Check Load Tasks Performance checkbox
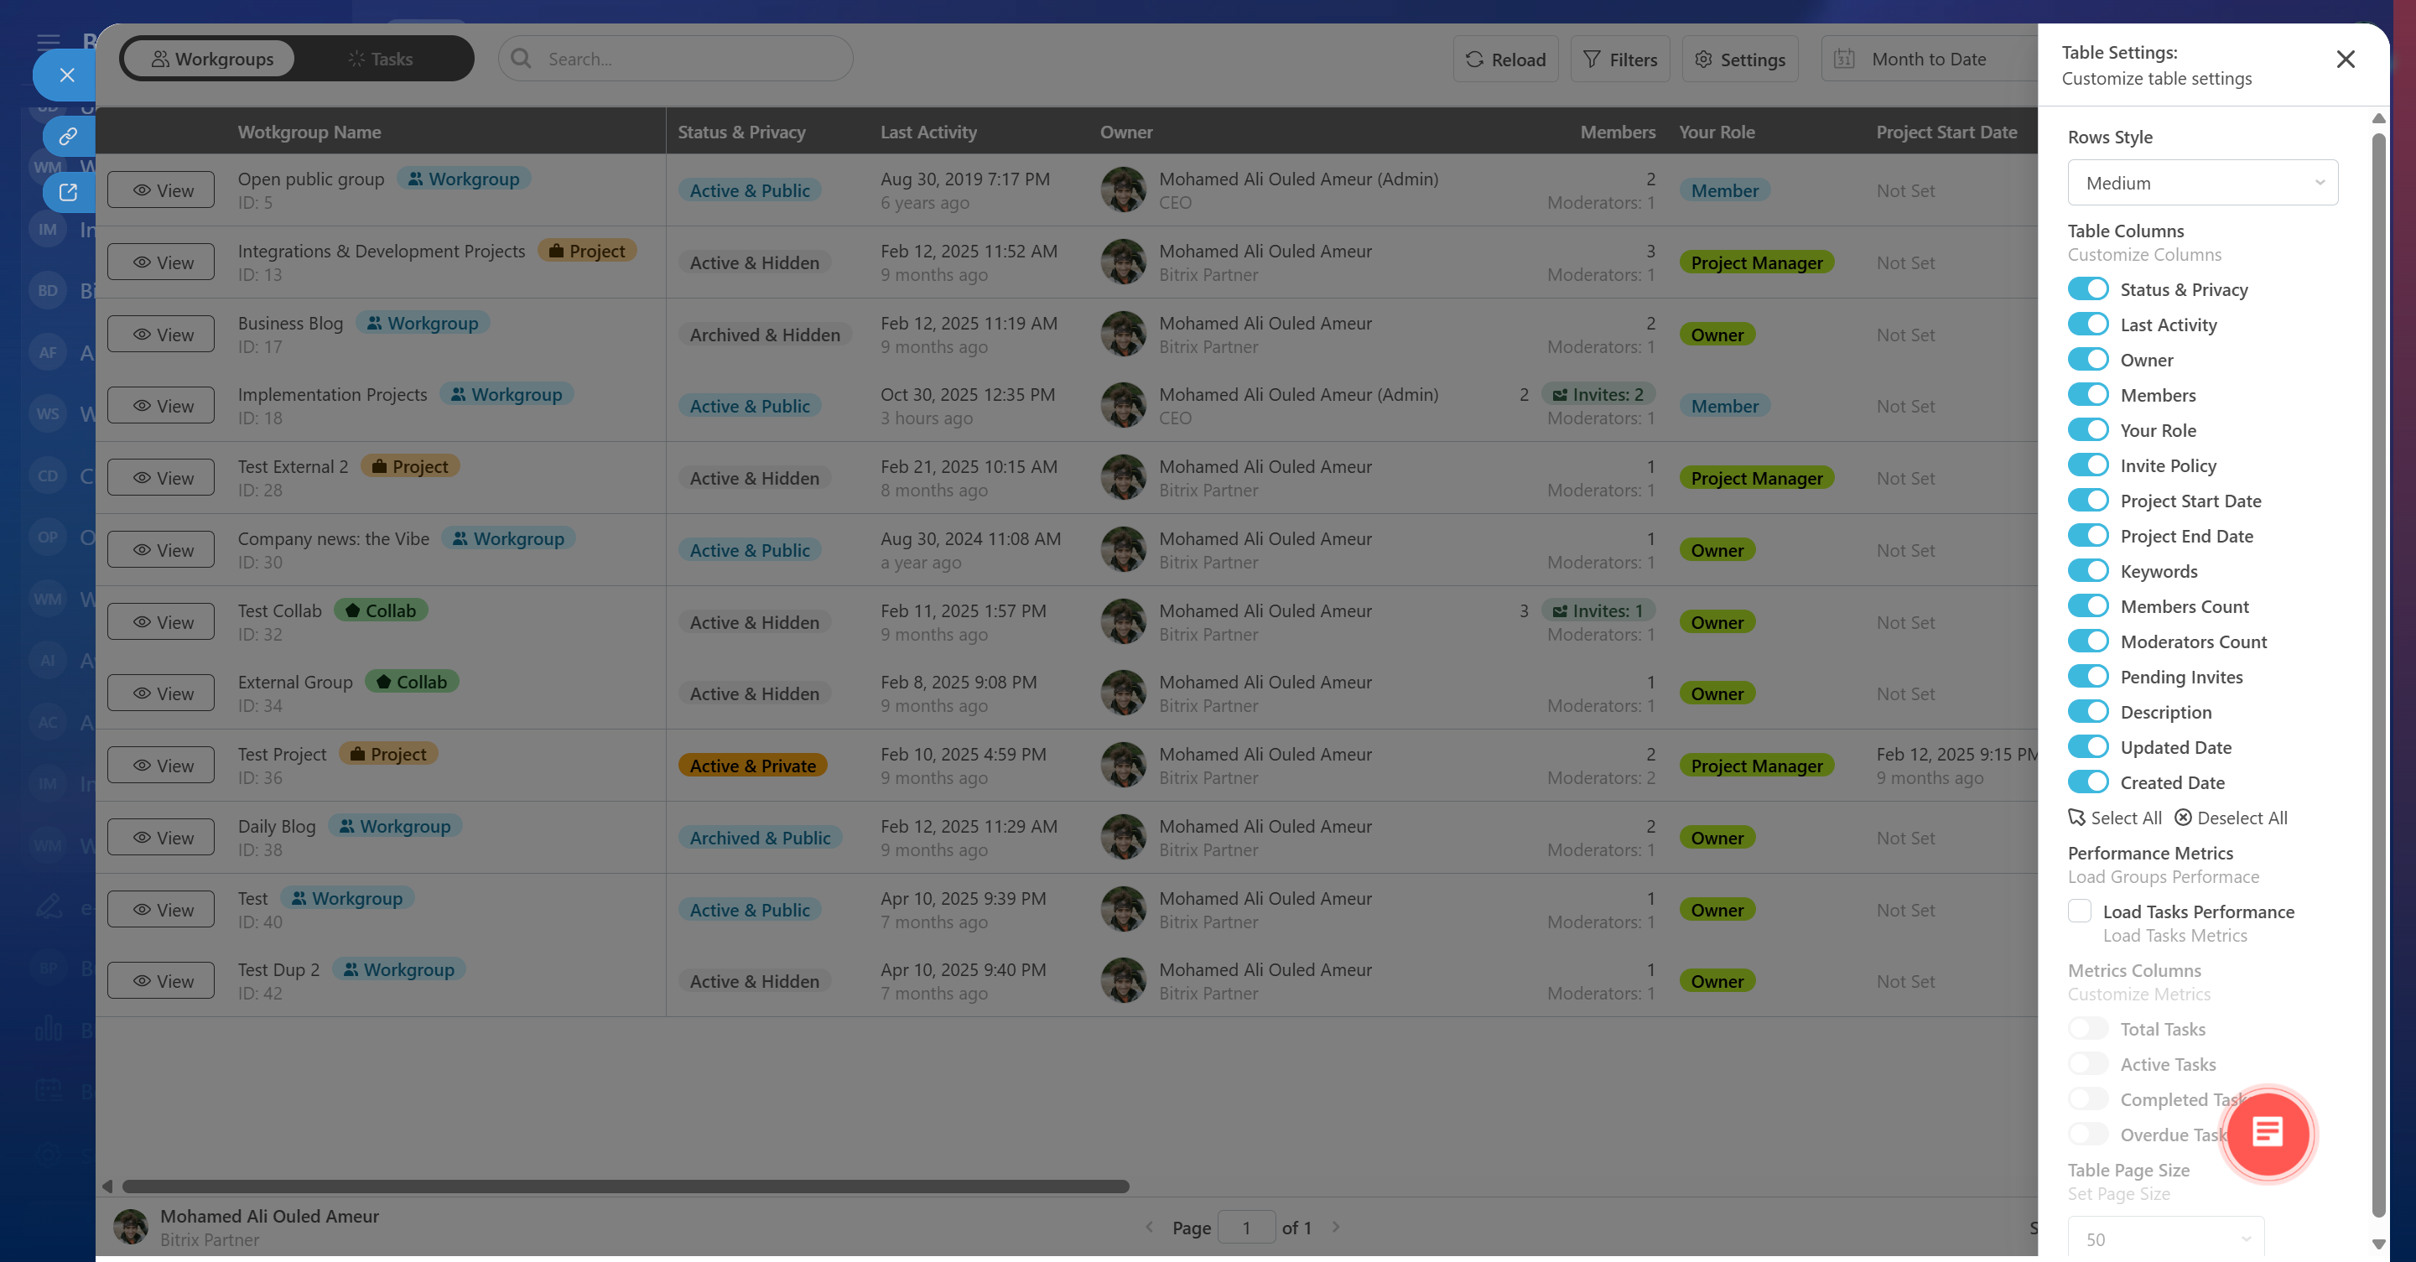 [x=2079, y=911]
